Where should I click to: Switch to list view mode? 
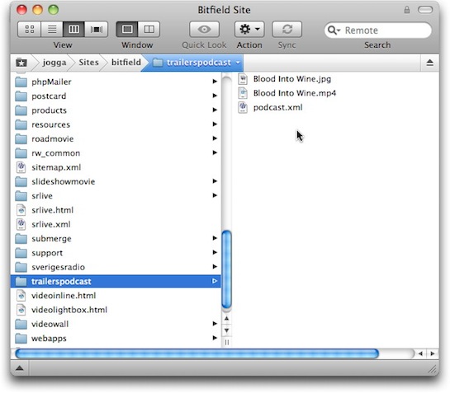click(52, 29)
